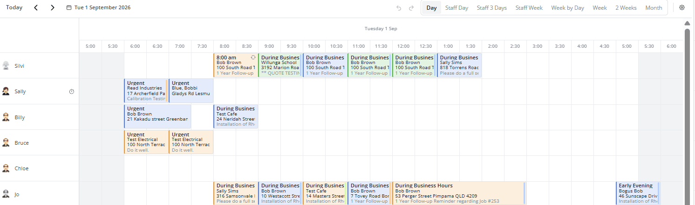695x205 pixels.
Task: Click Jo's avatar icon
Action: pyautogui.click(x=6, y=194)
